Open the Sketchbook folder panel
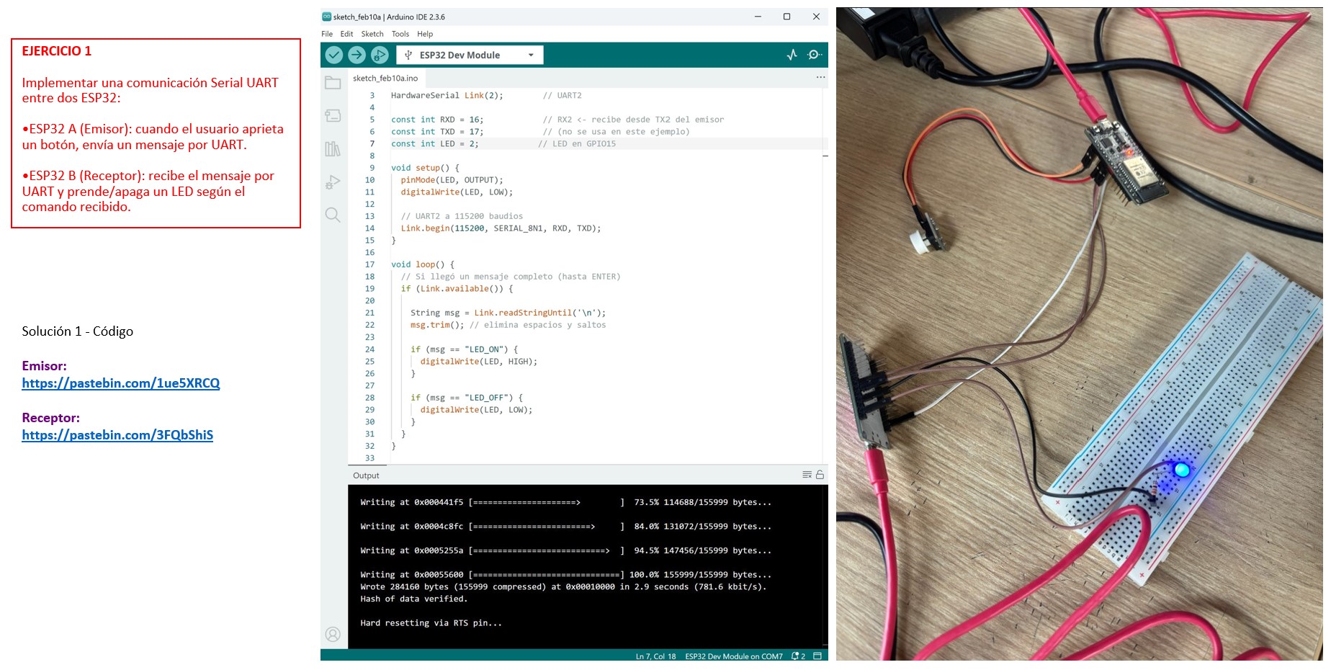 pyautogui.click(x=333, y=83)
